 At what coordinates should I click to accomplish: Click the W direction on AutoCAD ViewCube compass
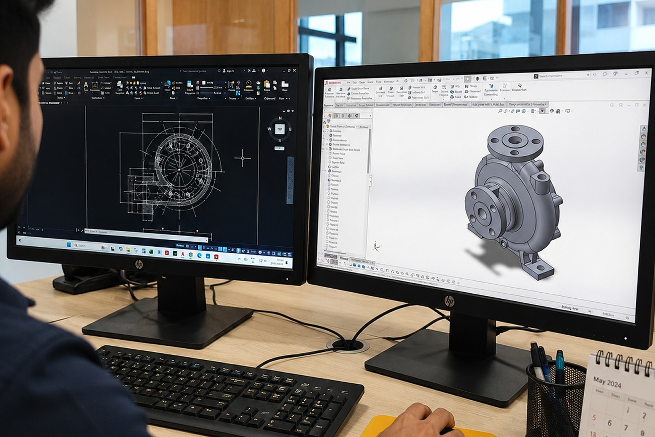click(x=269, y=128)
